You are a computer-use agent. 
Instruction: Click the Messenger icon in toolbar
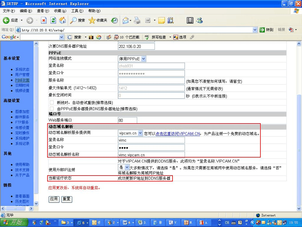pyautogui.click(x=199, y=20)
